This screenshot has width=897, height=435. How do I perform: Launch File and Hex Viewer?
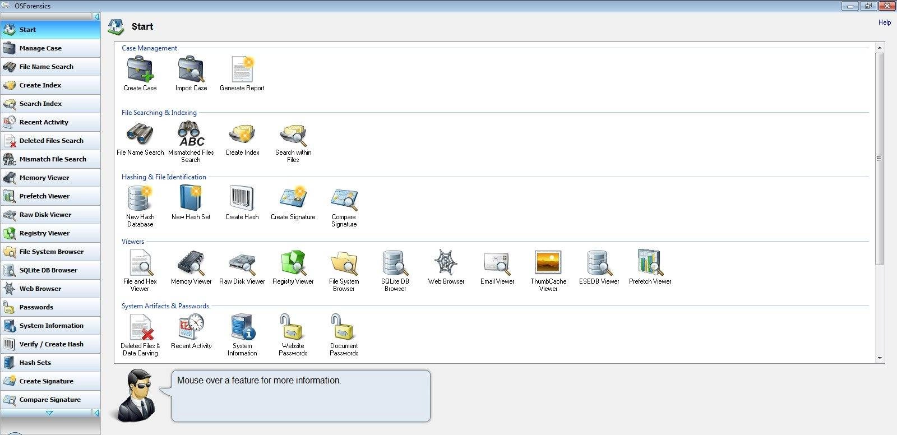tap(140, 262)
